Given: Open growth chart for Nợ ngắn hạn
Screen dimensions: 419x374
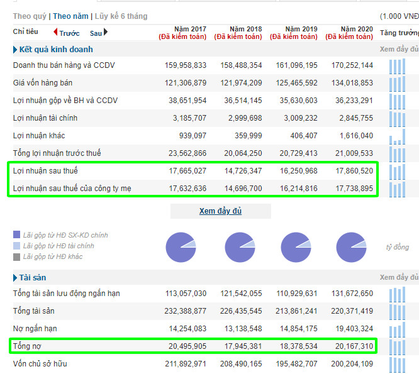Looking at the screenshot, I should click(x=398, y=330).
